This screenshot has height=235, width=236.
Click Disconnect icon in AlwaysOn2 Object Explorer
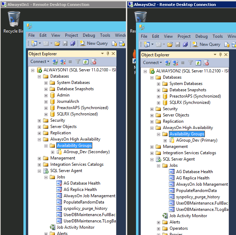175,63
